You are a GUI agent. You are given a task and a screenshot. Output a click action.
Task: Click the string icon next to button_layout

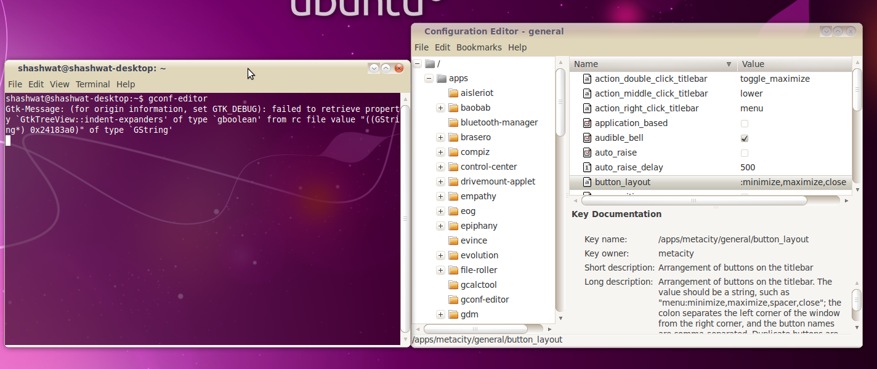tap(587, 182)
